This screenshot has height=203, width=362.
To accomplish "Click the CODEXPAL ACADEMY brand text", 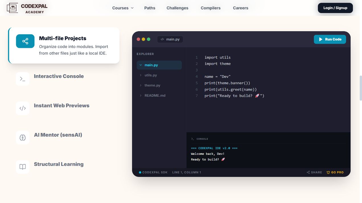I will (x=34, y=8).
